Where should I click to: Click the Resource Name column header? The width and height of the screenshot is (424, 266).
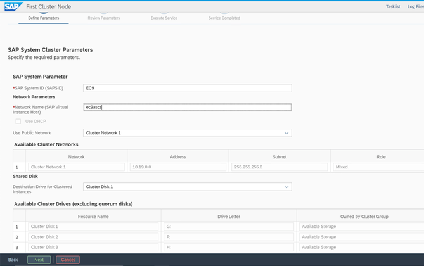coord(93,216)
